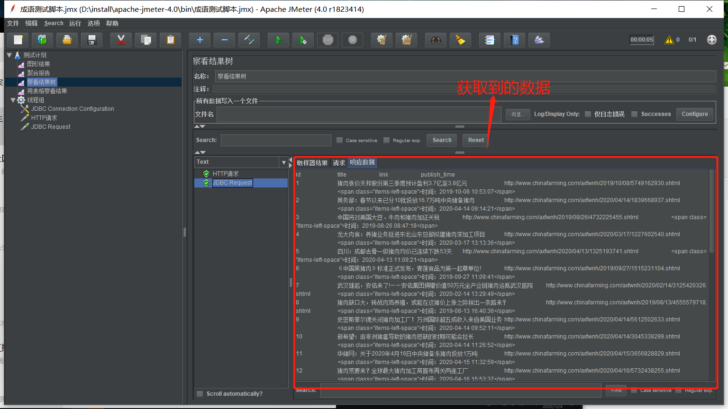Enable the 仅日志错误 checkbox
This screenshot has height=409, width=728.
tap(588, 114)
